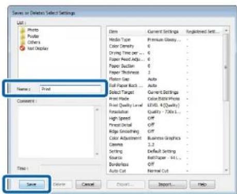The height and width of the screenshot is (194, 237).
Task: Select the High Speed row
Action: 165,118
